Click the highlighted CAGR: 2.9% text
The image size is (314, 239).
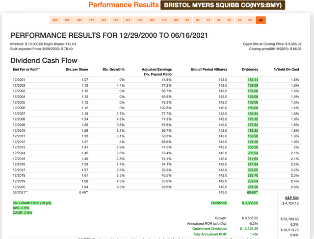22,213
